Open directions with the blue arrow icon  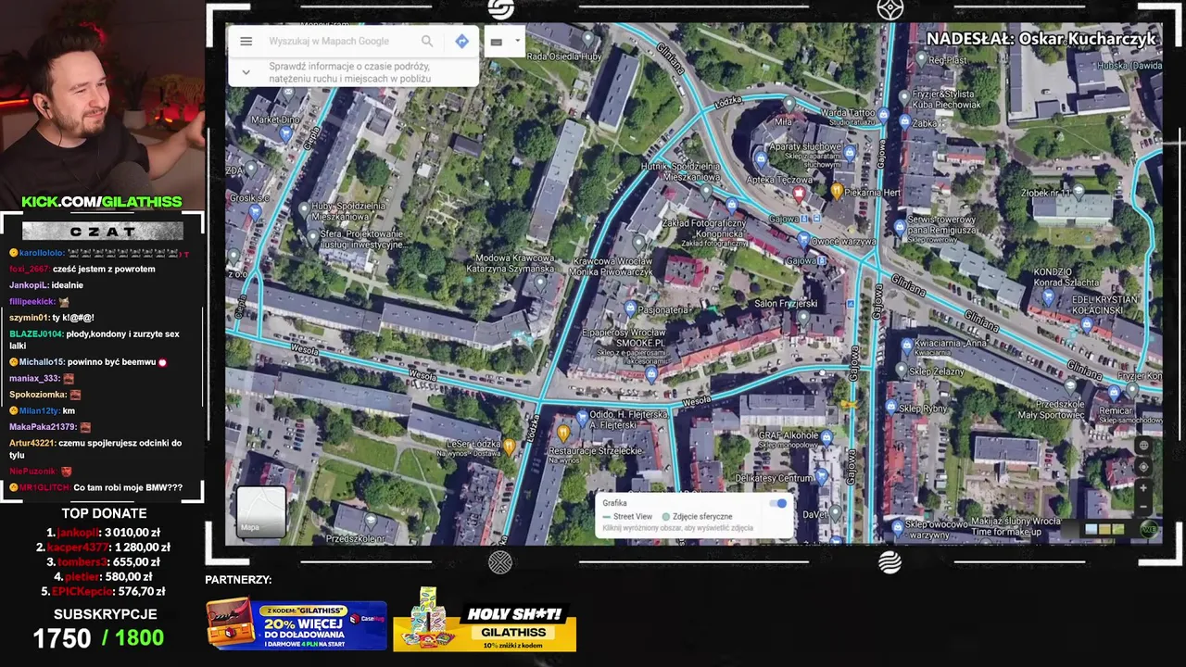(461, 41)
